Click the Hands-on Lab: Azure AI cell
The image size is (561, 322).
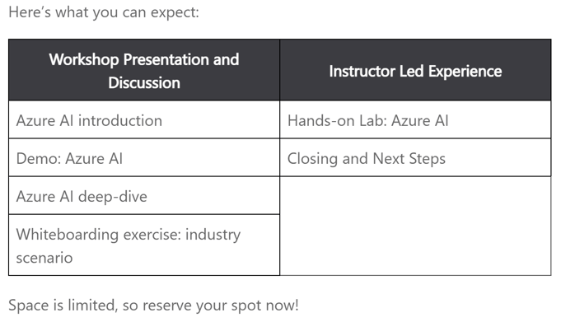point(415,119)
